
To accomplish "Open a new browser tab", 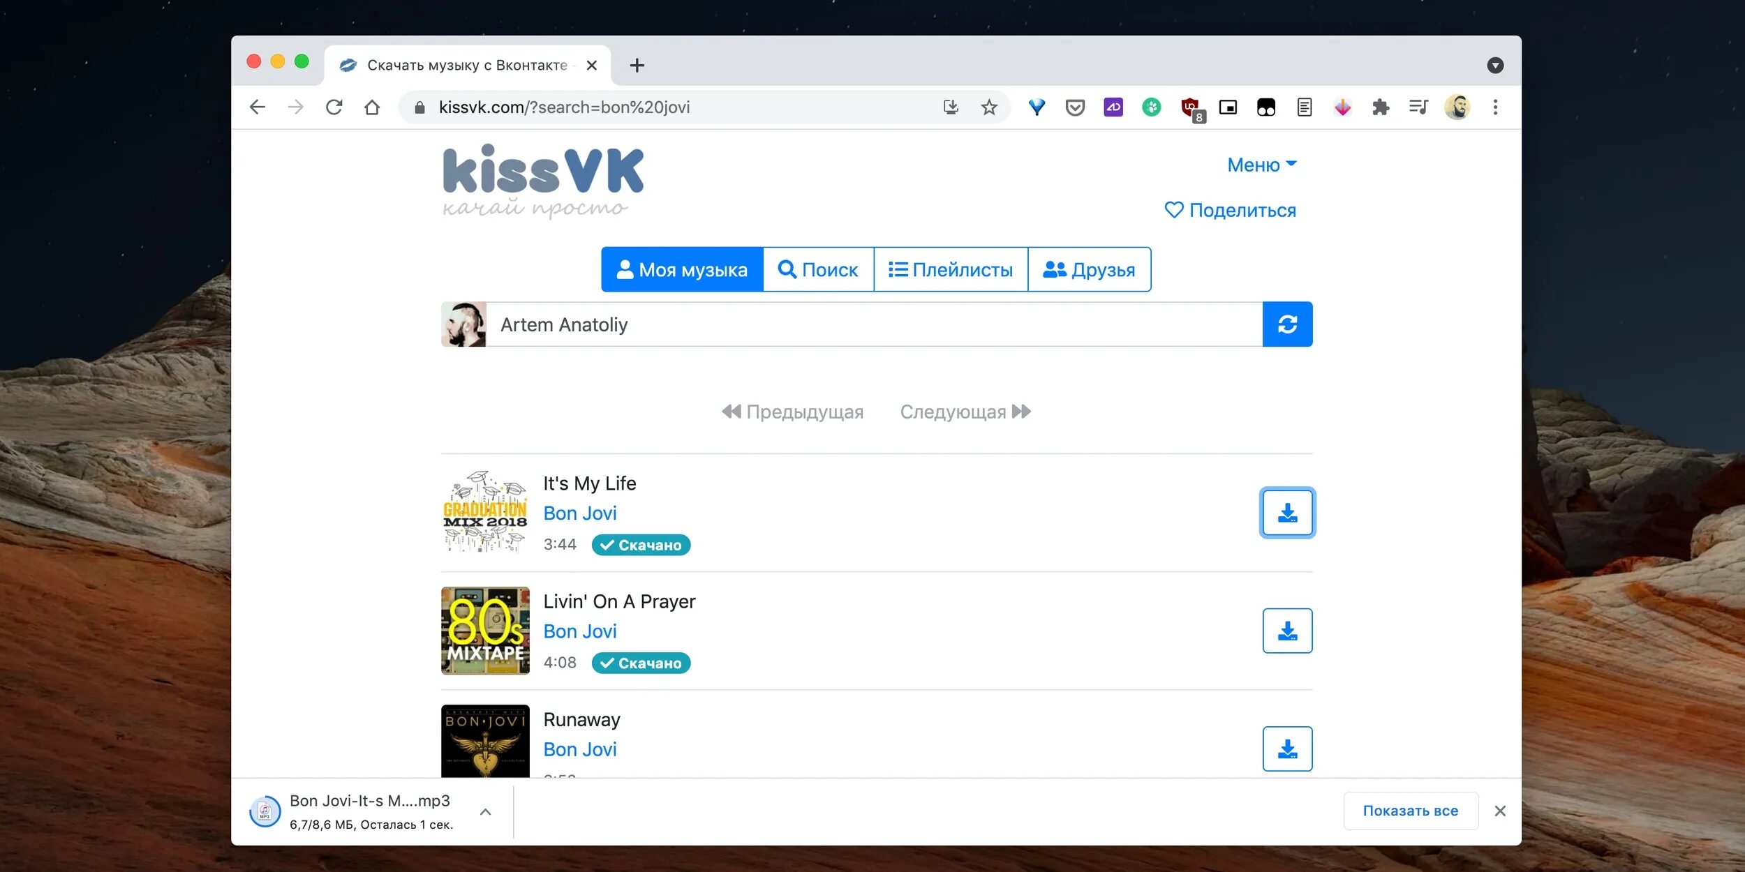I will tap(637, 66).
